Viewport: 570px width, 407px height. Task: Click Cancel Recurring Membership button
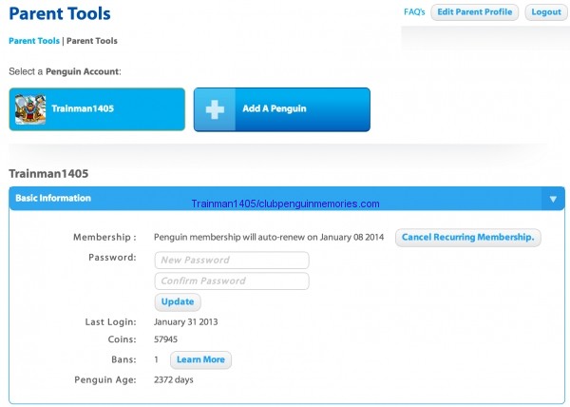coord(468,237)
